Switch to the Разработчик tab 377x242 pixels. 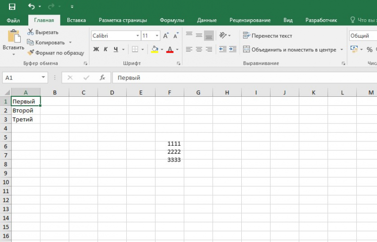point(321,20)
